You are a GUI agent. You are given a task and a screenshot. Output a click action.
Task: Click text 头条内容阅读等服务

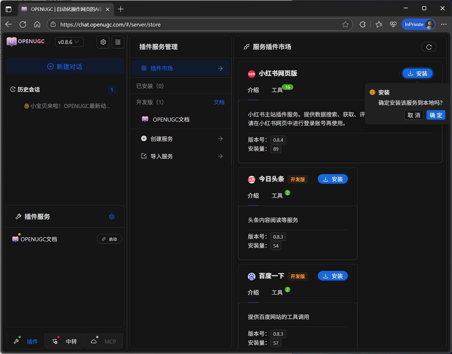click(x=273, y=220)
